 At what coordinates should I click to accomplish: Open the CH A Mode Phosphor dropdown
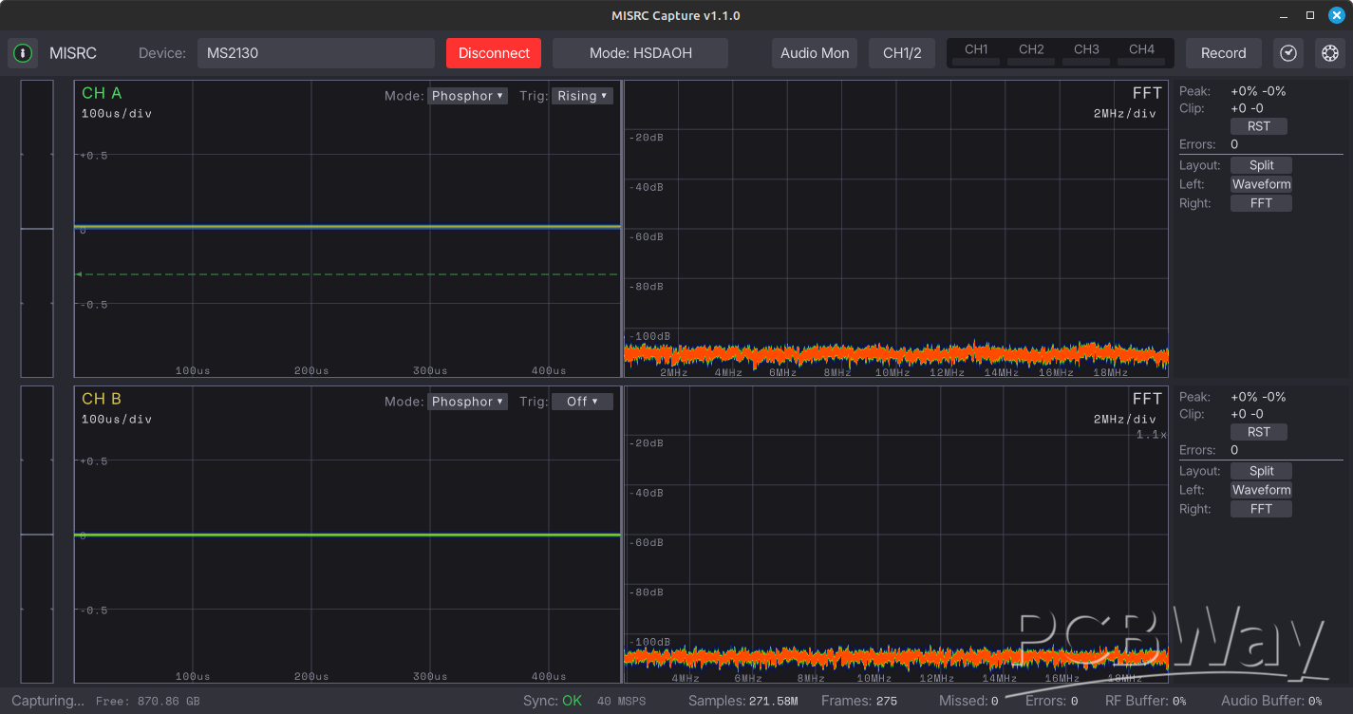coord(467,96)
